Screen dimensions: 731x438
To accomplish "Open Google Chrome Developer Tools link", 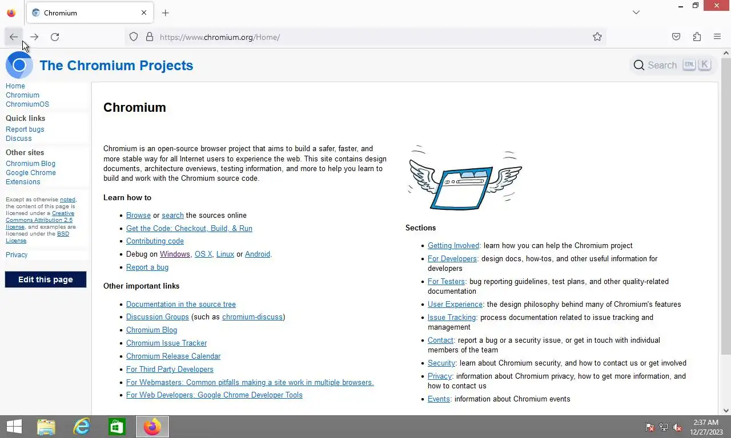I will click(214, 395).
